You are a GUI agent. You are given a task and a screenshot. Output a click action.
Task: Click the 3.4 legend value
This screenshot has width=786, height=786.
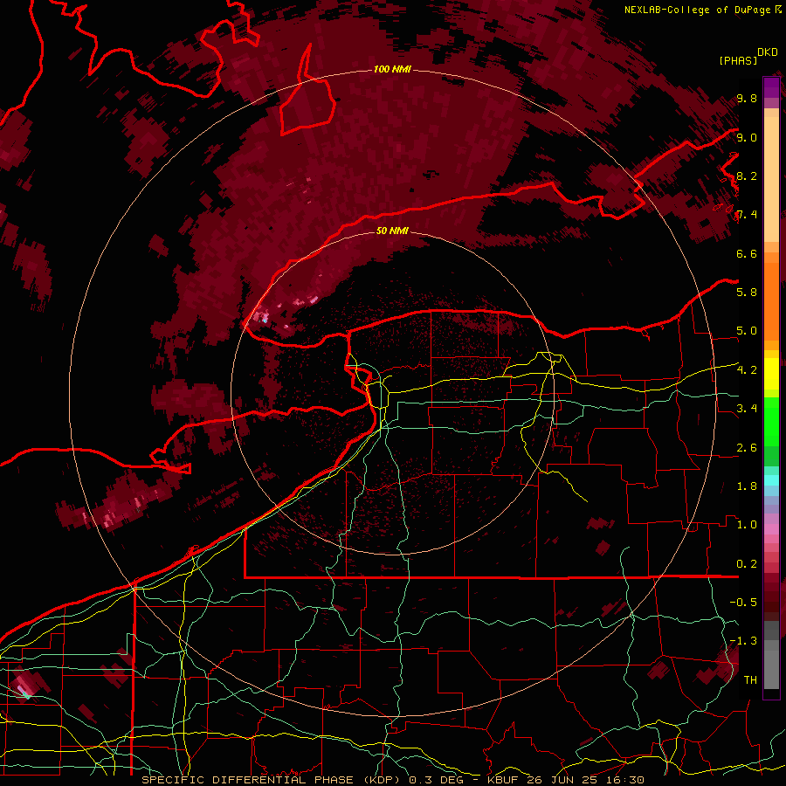(747, 409)
